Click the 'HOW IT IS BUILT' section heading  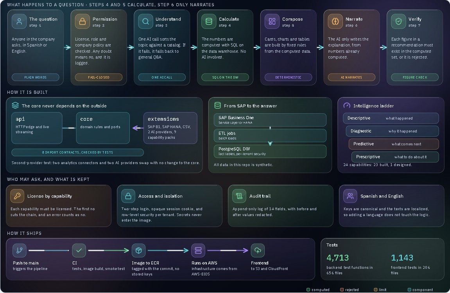pos(27,92)
